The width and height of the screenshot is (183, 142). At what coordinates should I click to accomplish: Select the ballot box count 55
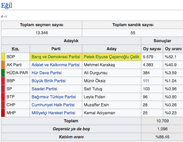(x=133, y=33)
